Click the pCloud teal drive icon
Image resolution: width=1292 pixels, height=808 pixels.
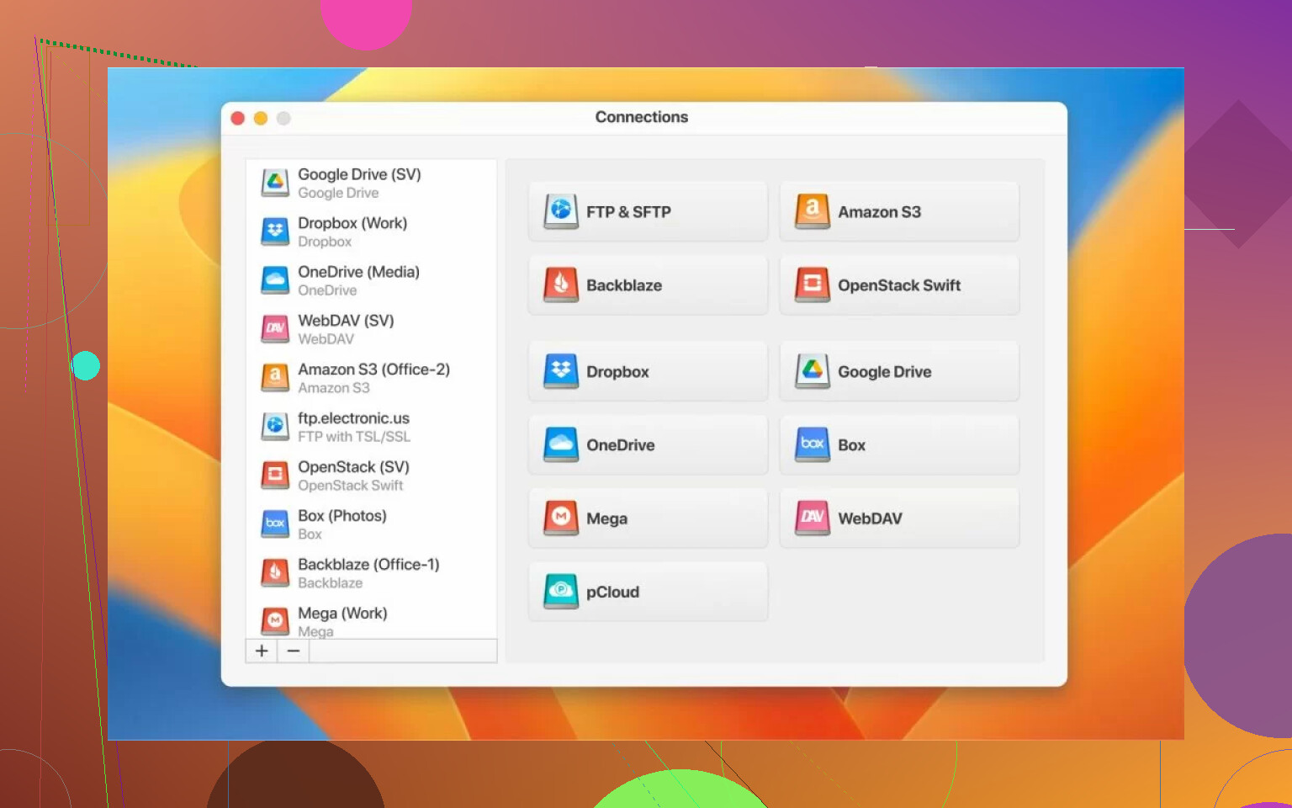(x=561, y=592)
